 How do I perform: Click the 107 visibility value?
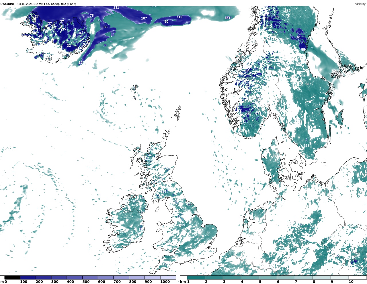[144, 18]
